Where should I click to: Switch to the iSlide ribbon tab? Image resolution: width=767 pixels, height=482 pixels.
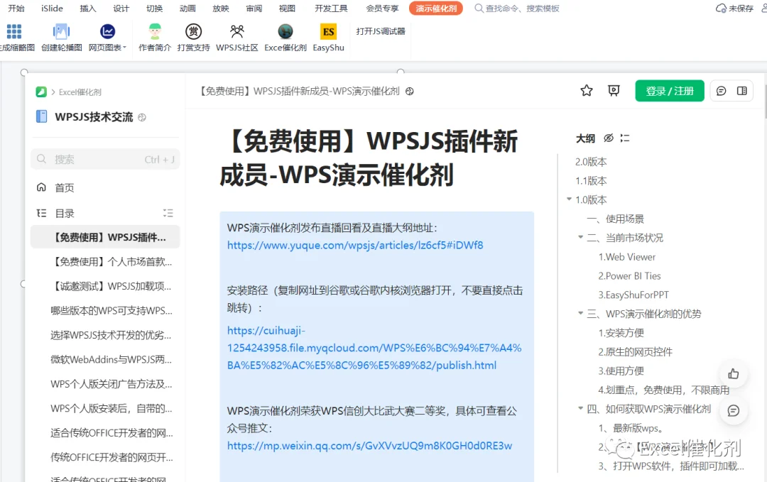[52, 9]
